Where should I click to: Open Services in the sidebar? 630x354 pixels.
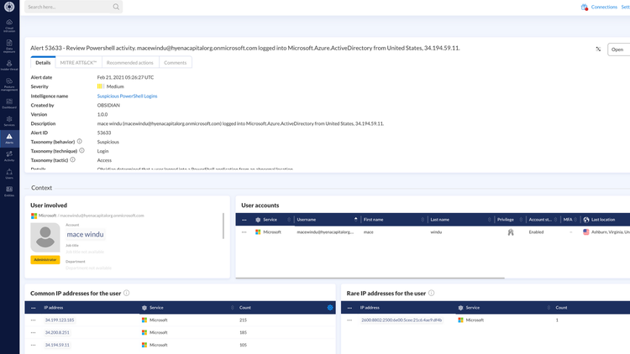click(x=9, y=121)
